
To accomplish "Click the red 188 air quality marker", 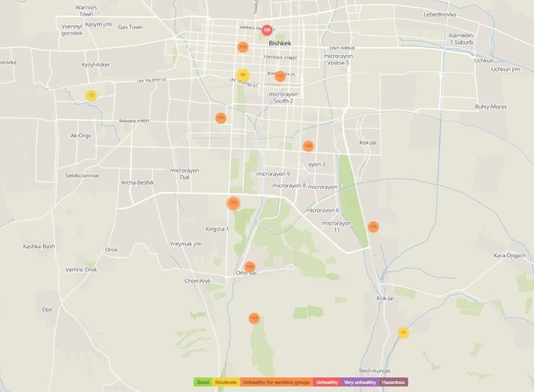I will (x=267, y=30).
